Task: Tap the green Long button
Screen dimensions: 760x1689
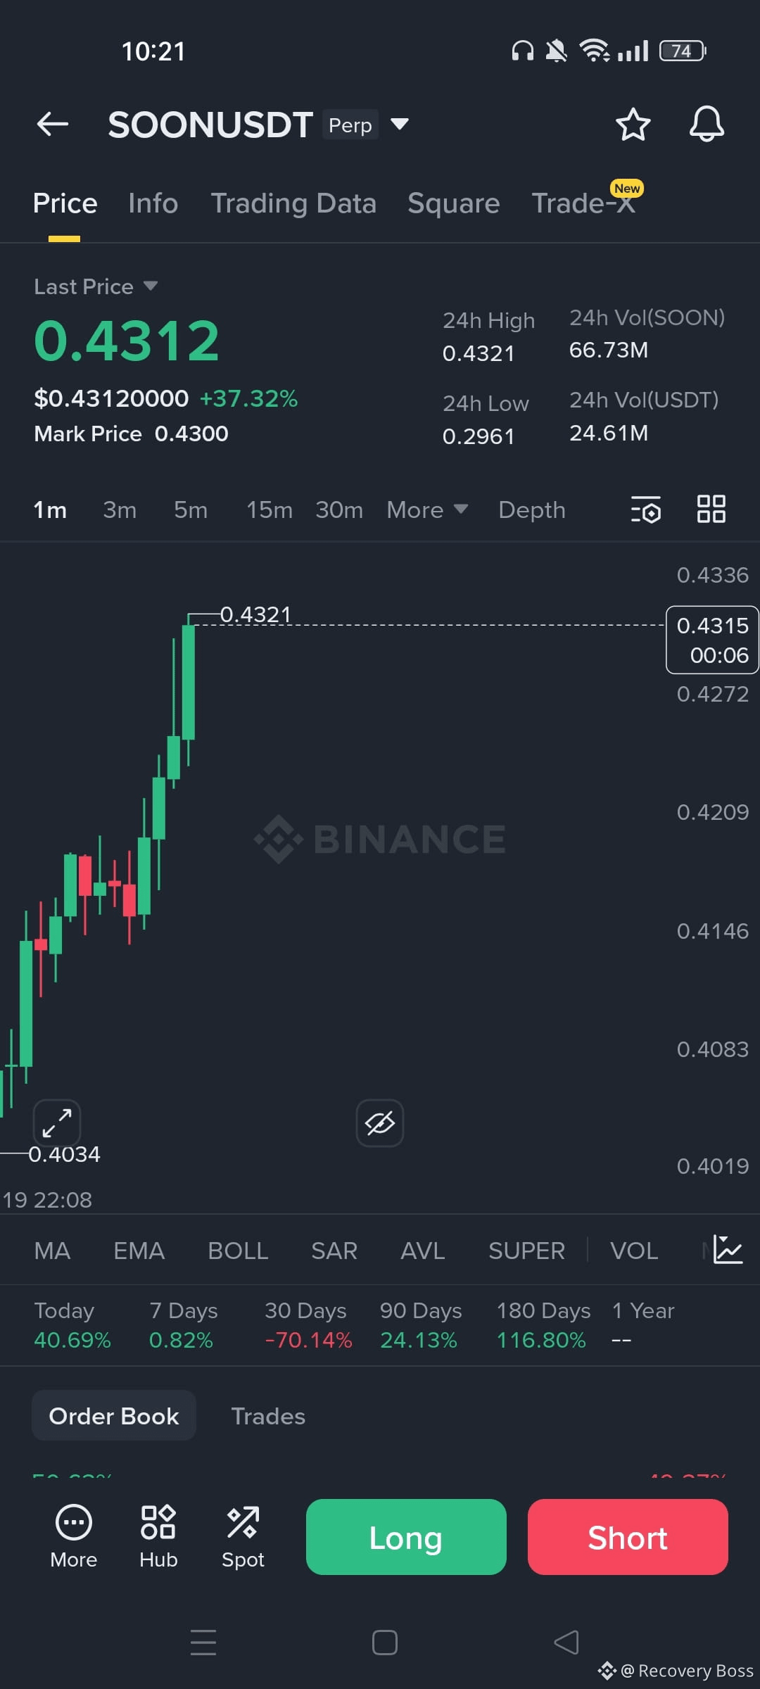Action: tap(405, 1537)
